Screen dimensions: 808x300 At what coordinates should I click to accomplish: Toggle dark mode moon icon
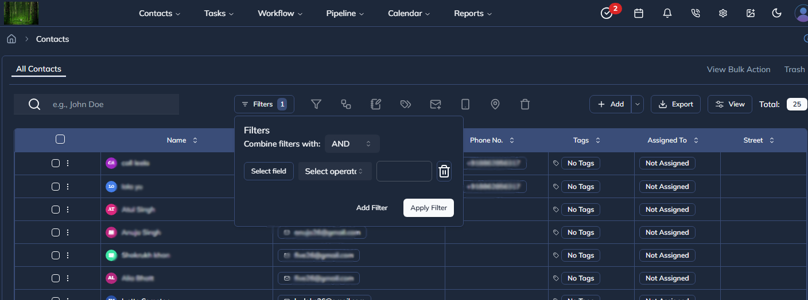pyautogui.click(x=777, y=13)
